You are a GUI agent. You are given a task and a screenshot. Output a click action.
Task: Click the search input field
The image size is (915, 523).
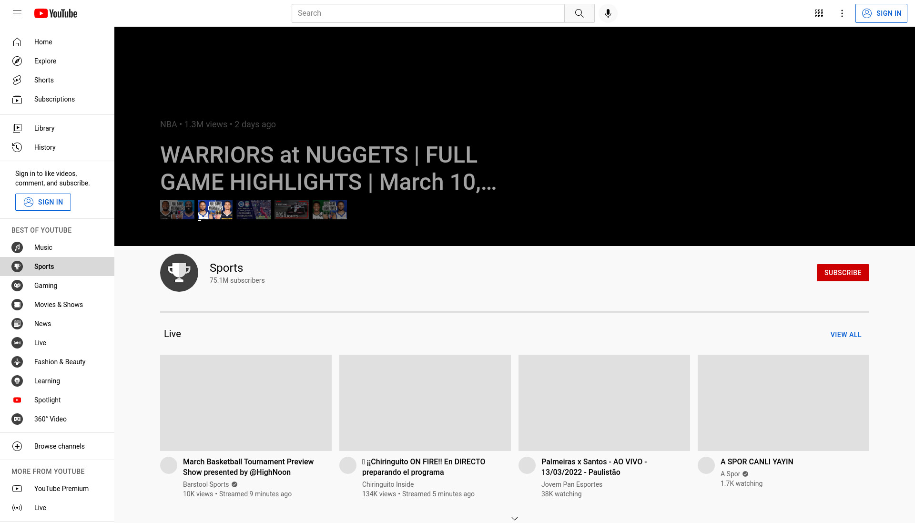[428, 13]
